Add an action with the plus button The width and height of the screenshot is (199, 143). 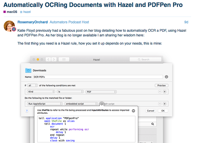(165, 104)
